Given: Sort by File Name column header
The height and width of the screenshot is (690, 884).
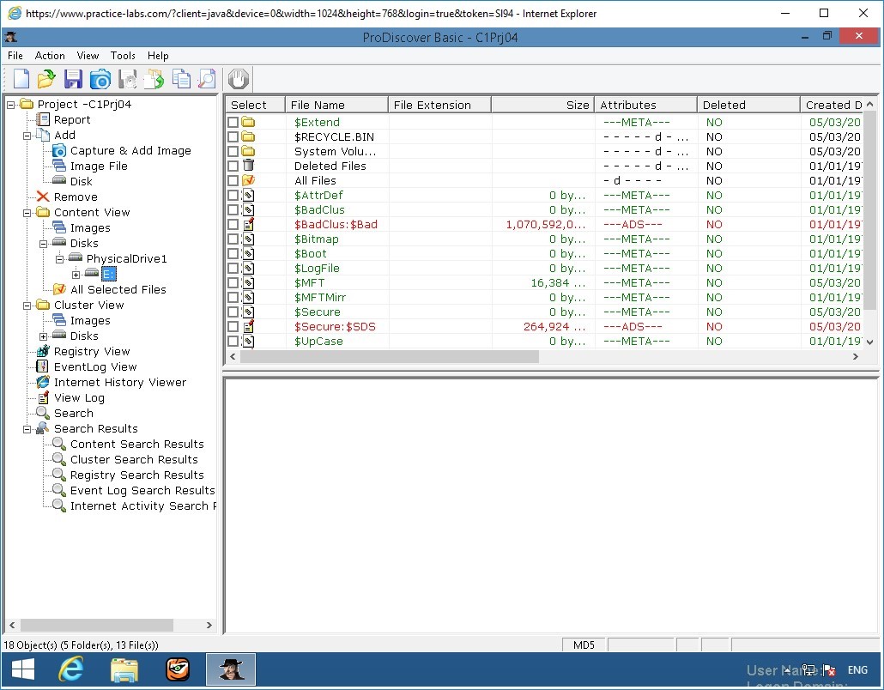Looking at the screenshot, I should click(336, 105).
